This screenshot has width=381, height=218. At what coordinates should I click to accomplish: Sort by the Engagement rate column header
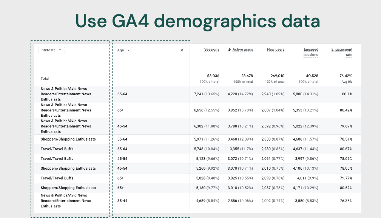pos(342,52)
